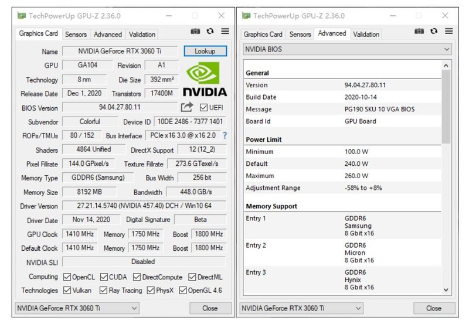Viewport: 469px width, 324px height.
Task: Click the Bus Interface question mark icon
Action: (x=225, y=135)
